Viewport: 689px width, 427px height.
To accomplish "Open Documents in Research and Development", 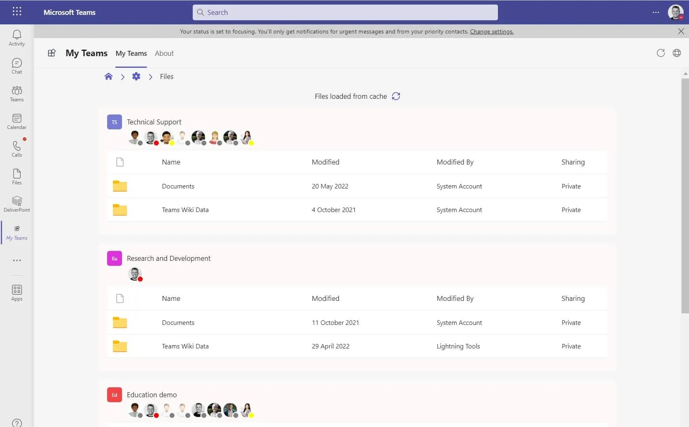I will 178,323.
